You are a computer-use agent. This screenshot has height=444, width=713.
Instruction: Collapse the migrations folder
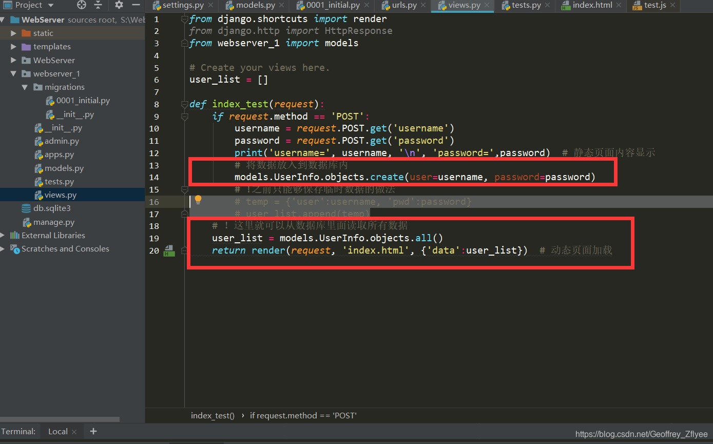click(25, 87)
